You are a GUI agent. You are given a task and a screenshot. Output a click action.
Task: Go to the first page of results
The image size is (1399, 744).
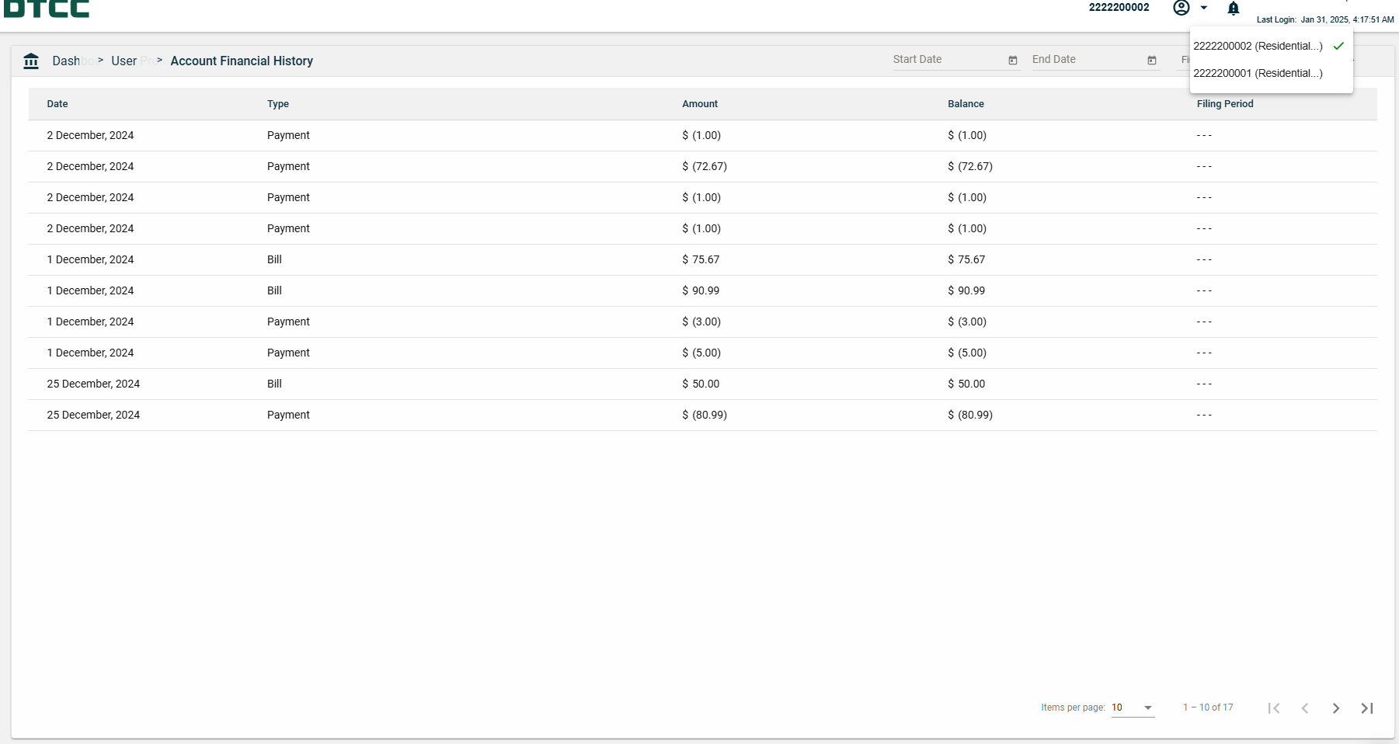1273,708
